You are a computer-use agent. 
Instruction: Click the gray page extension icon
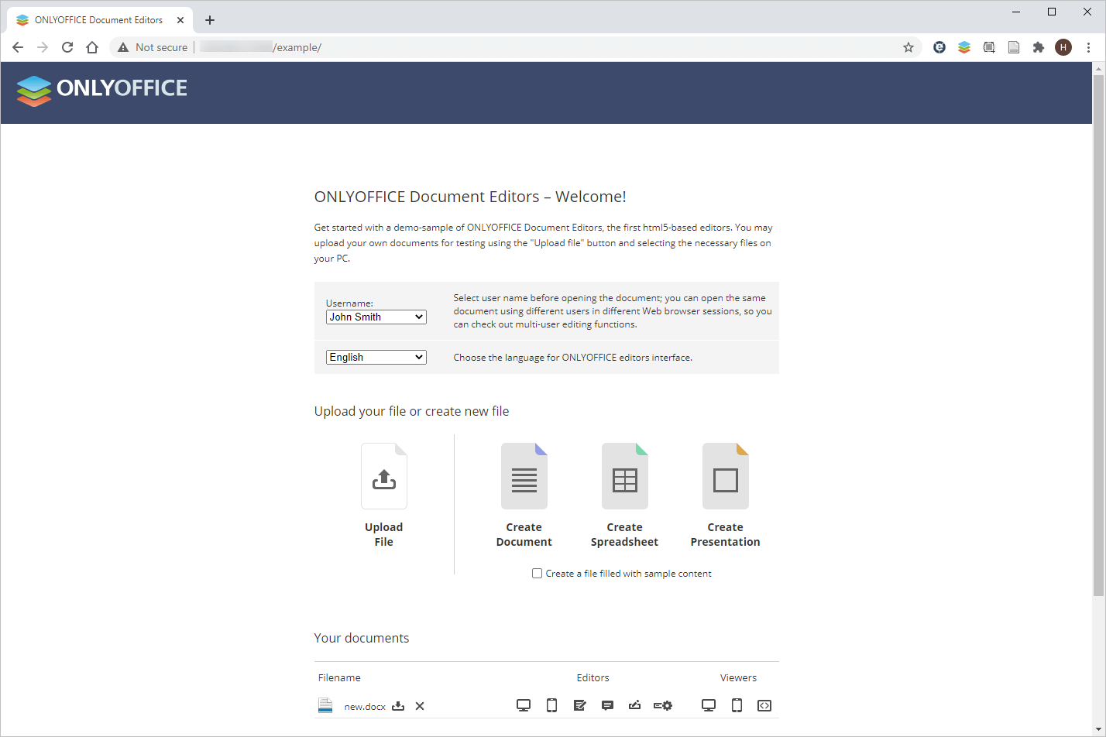(x=1014, y=47)
